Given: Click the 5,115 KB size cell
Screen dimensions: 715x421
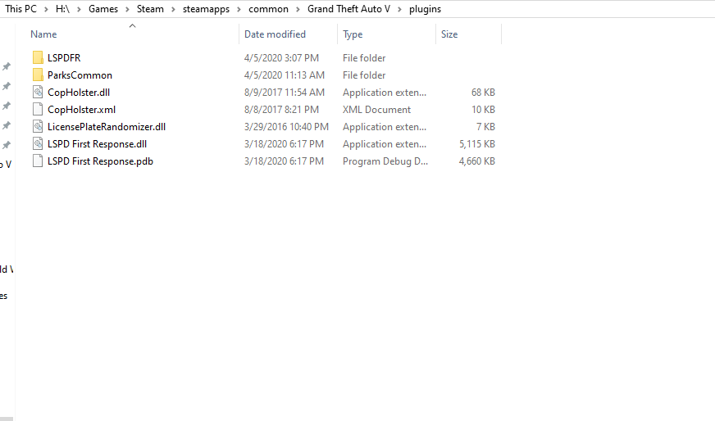Looking at the screenshot, I should click(477, 144).
